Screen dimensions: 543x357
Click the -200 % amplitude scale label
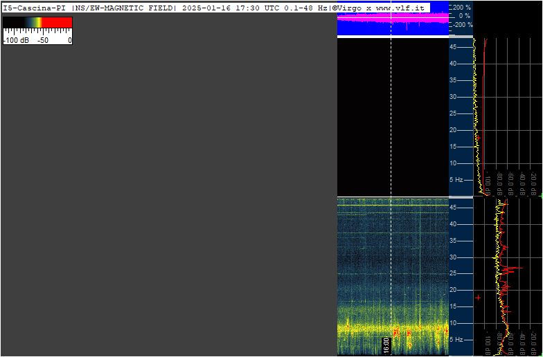pos(463,25)
